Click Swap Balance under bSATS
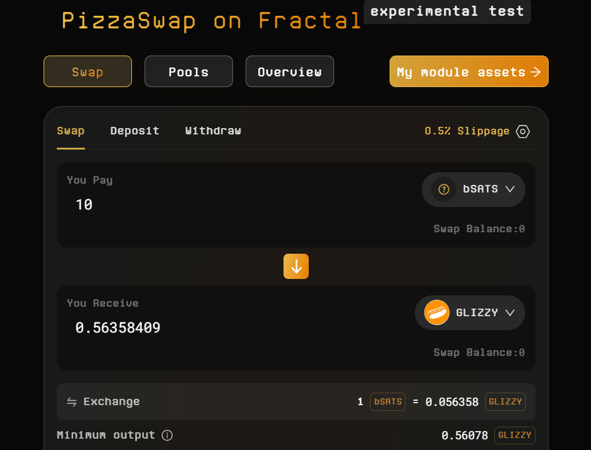 pyautogui.click(x=479, y=228)
